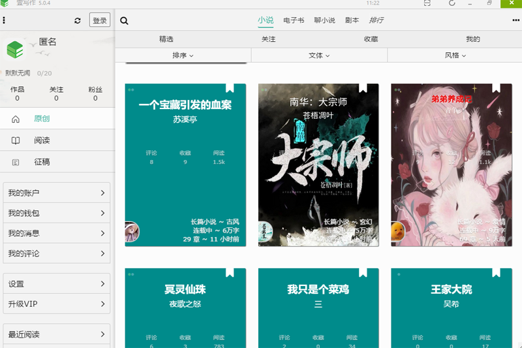Screen dimensions: 522x348
Task: Switch to the 小说 tab
Action: click(x=266, y=20)
